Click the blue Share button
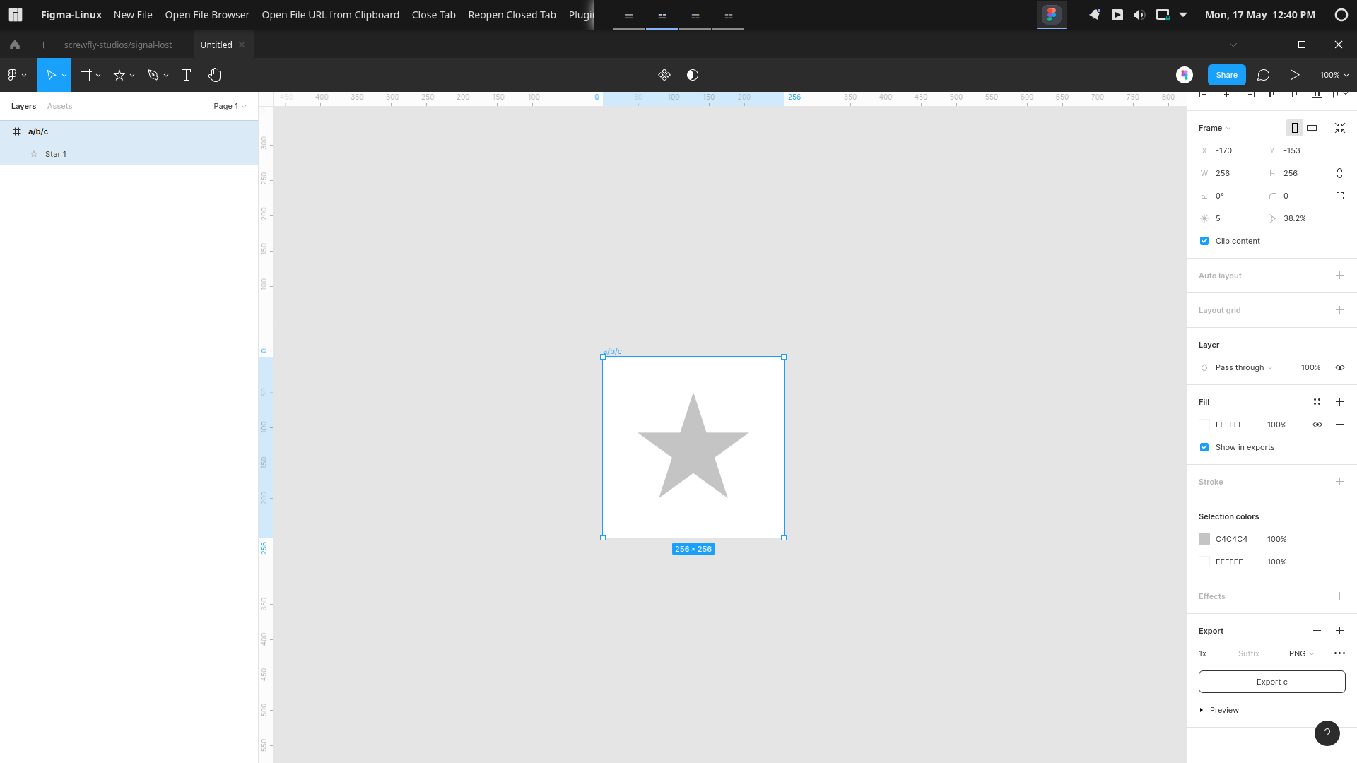The width and height of the screenshot is (1357, 763). pos(1226,74)
